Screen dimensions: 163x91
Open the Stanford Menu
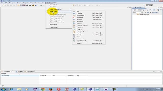(35, 3)
